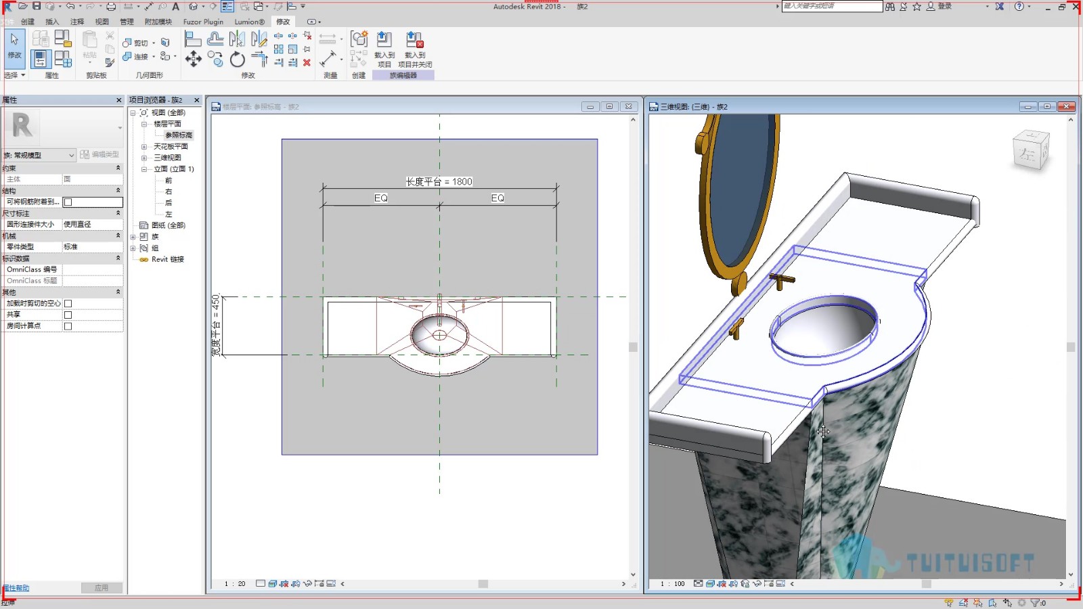Open the 插入 ribbon tab

52,22
